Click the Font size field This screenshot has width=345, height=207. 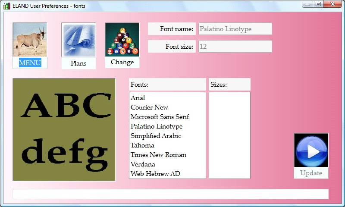tap(235, 47)
